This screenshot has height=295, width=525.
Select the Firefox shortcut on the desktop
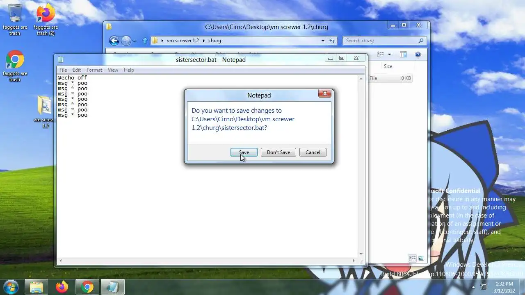pyautogui.click(x=46, y=19)
